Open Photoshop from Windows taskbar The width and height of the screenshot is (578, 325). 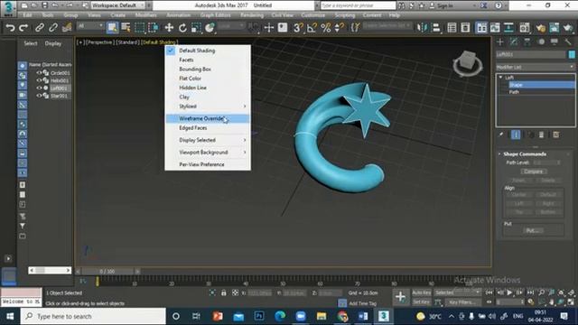[x=259, y=316]
